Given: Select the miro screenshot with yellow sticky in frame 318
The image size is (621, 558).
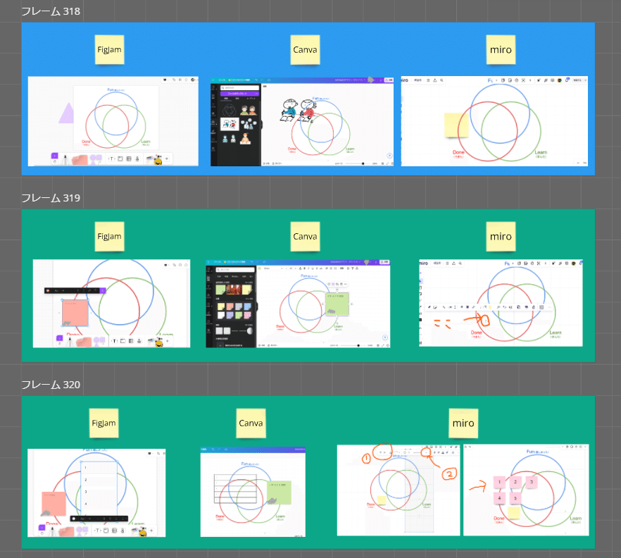Looking at the screenshot, I should coord(494,121).
